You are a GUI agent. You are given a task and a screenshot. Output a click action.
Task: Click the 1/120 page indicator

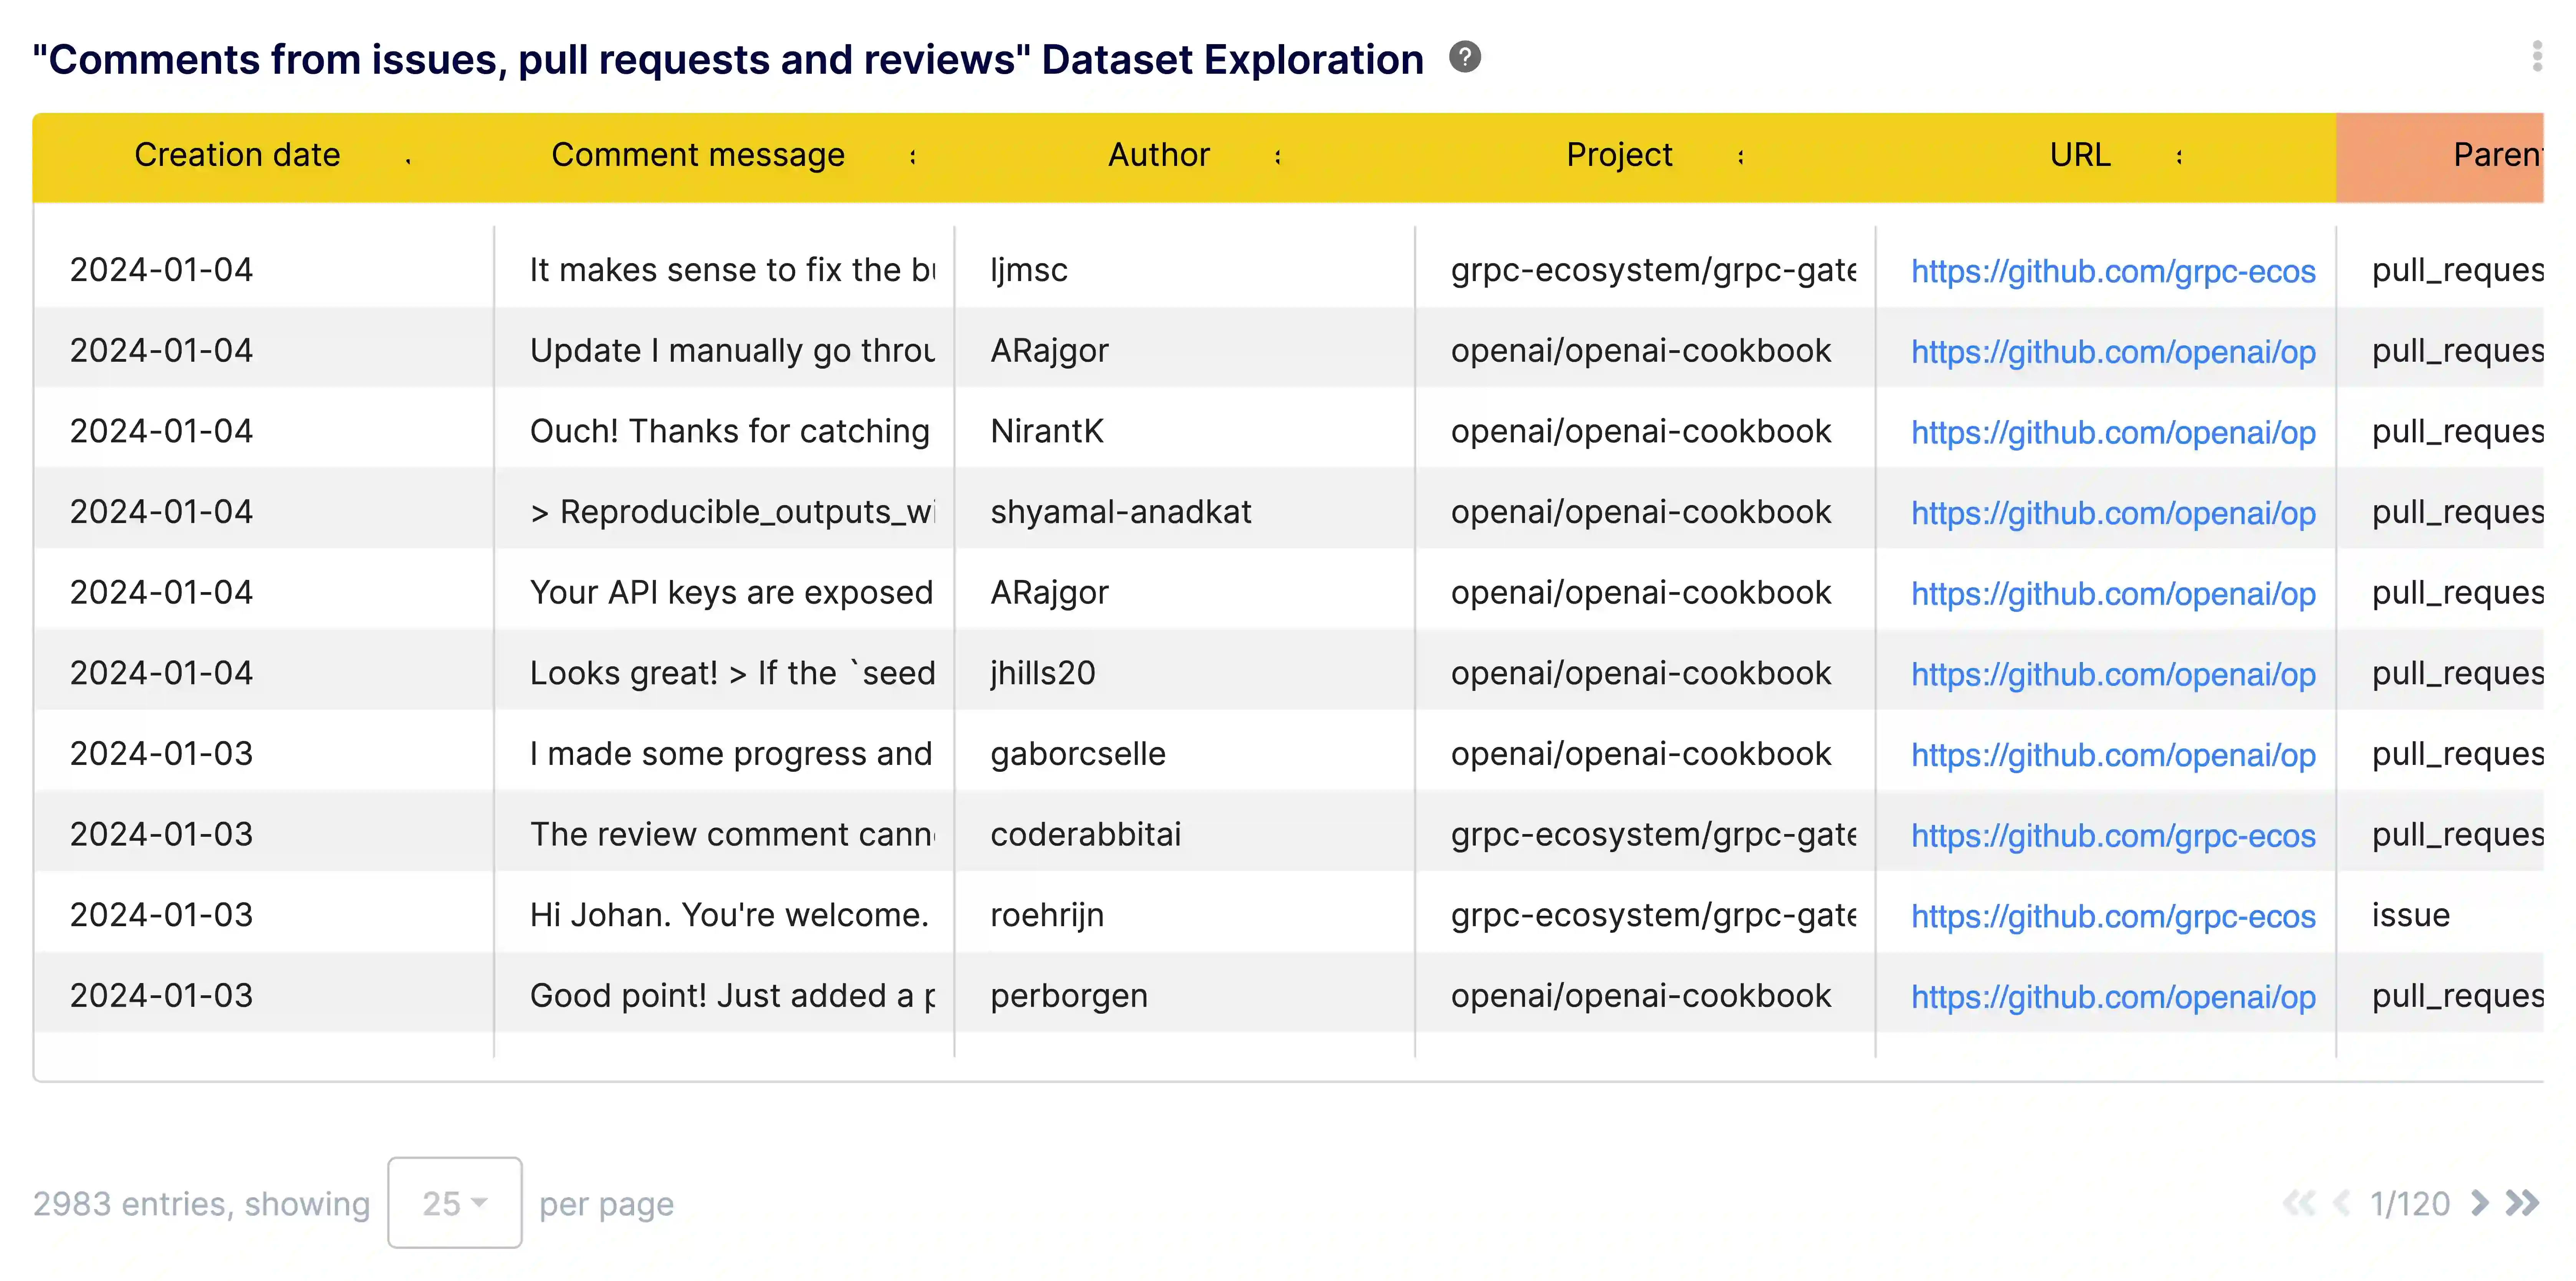pyautogui.click(x=2410, y=1204)
